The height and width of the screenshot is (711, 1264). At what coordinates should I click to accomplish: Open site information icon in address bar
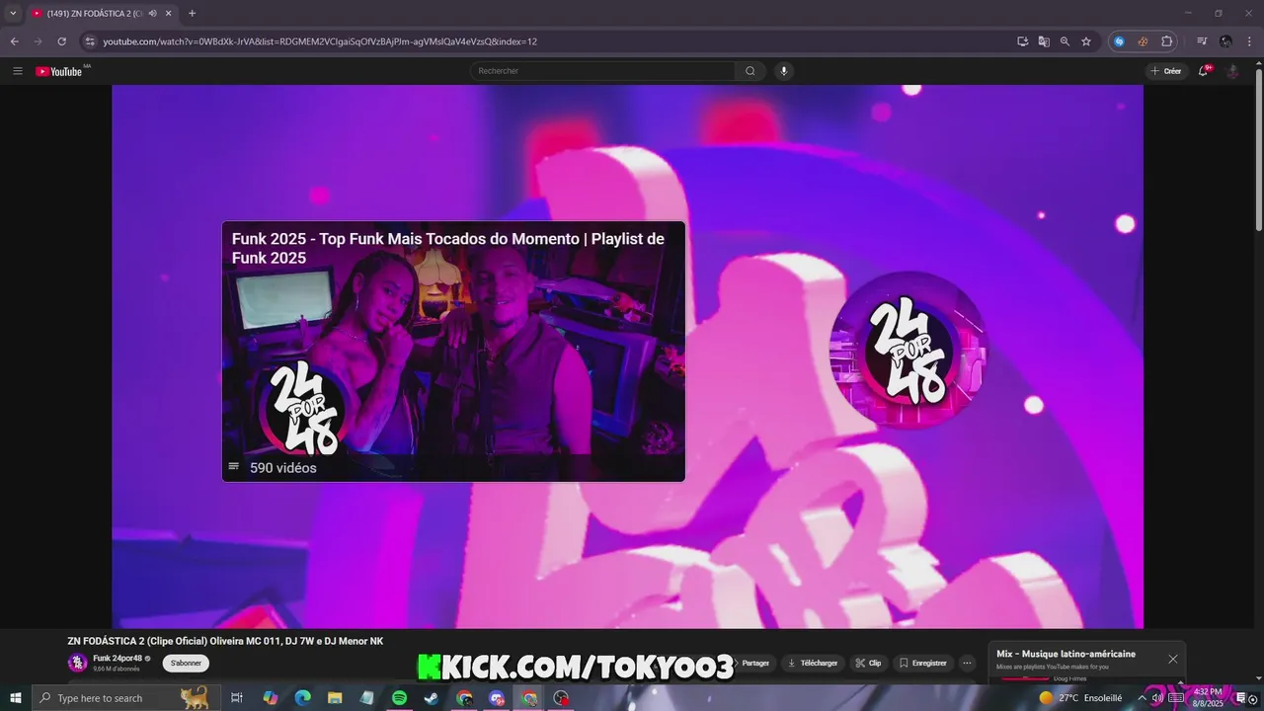90,41
